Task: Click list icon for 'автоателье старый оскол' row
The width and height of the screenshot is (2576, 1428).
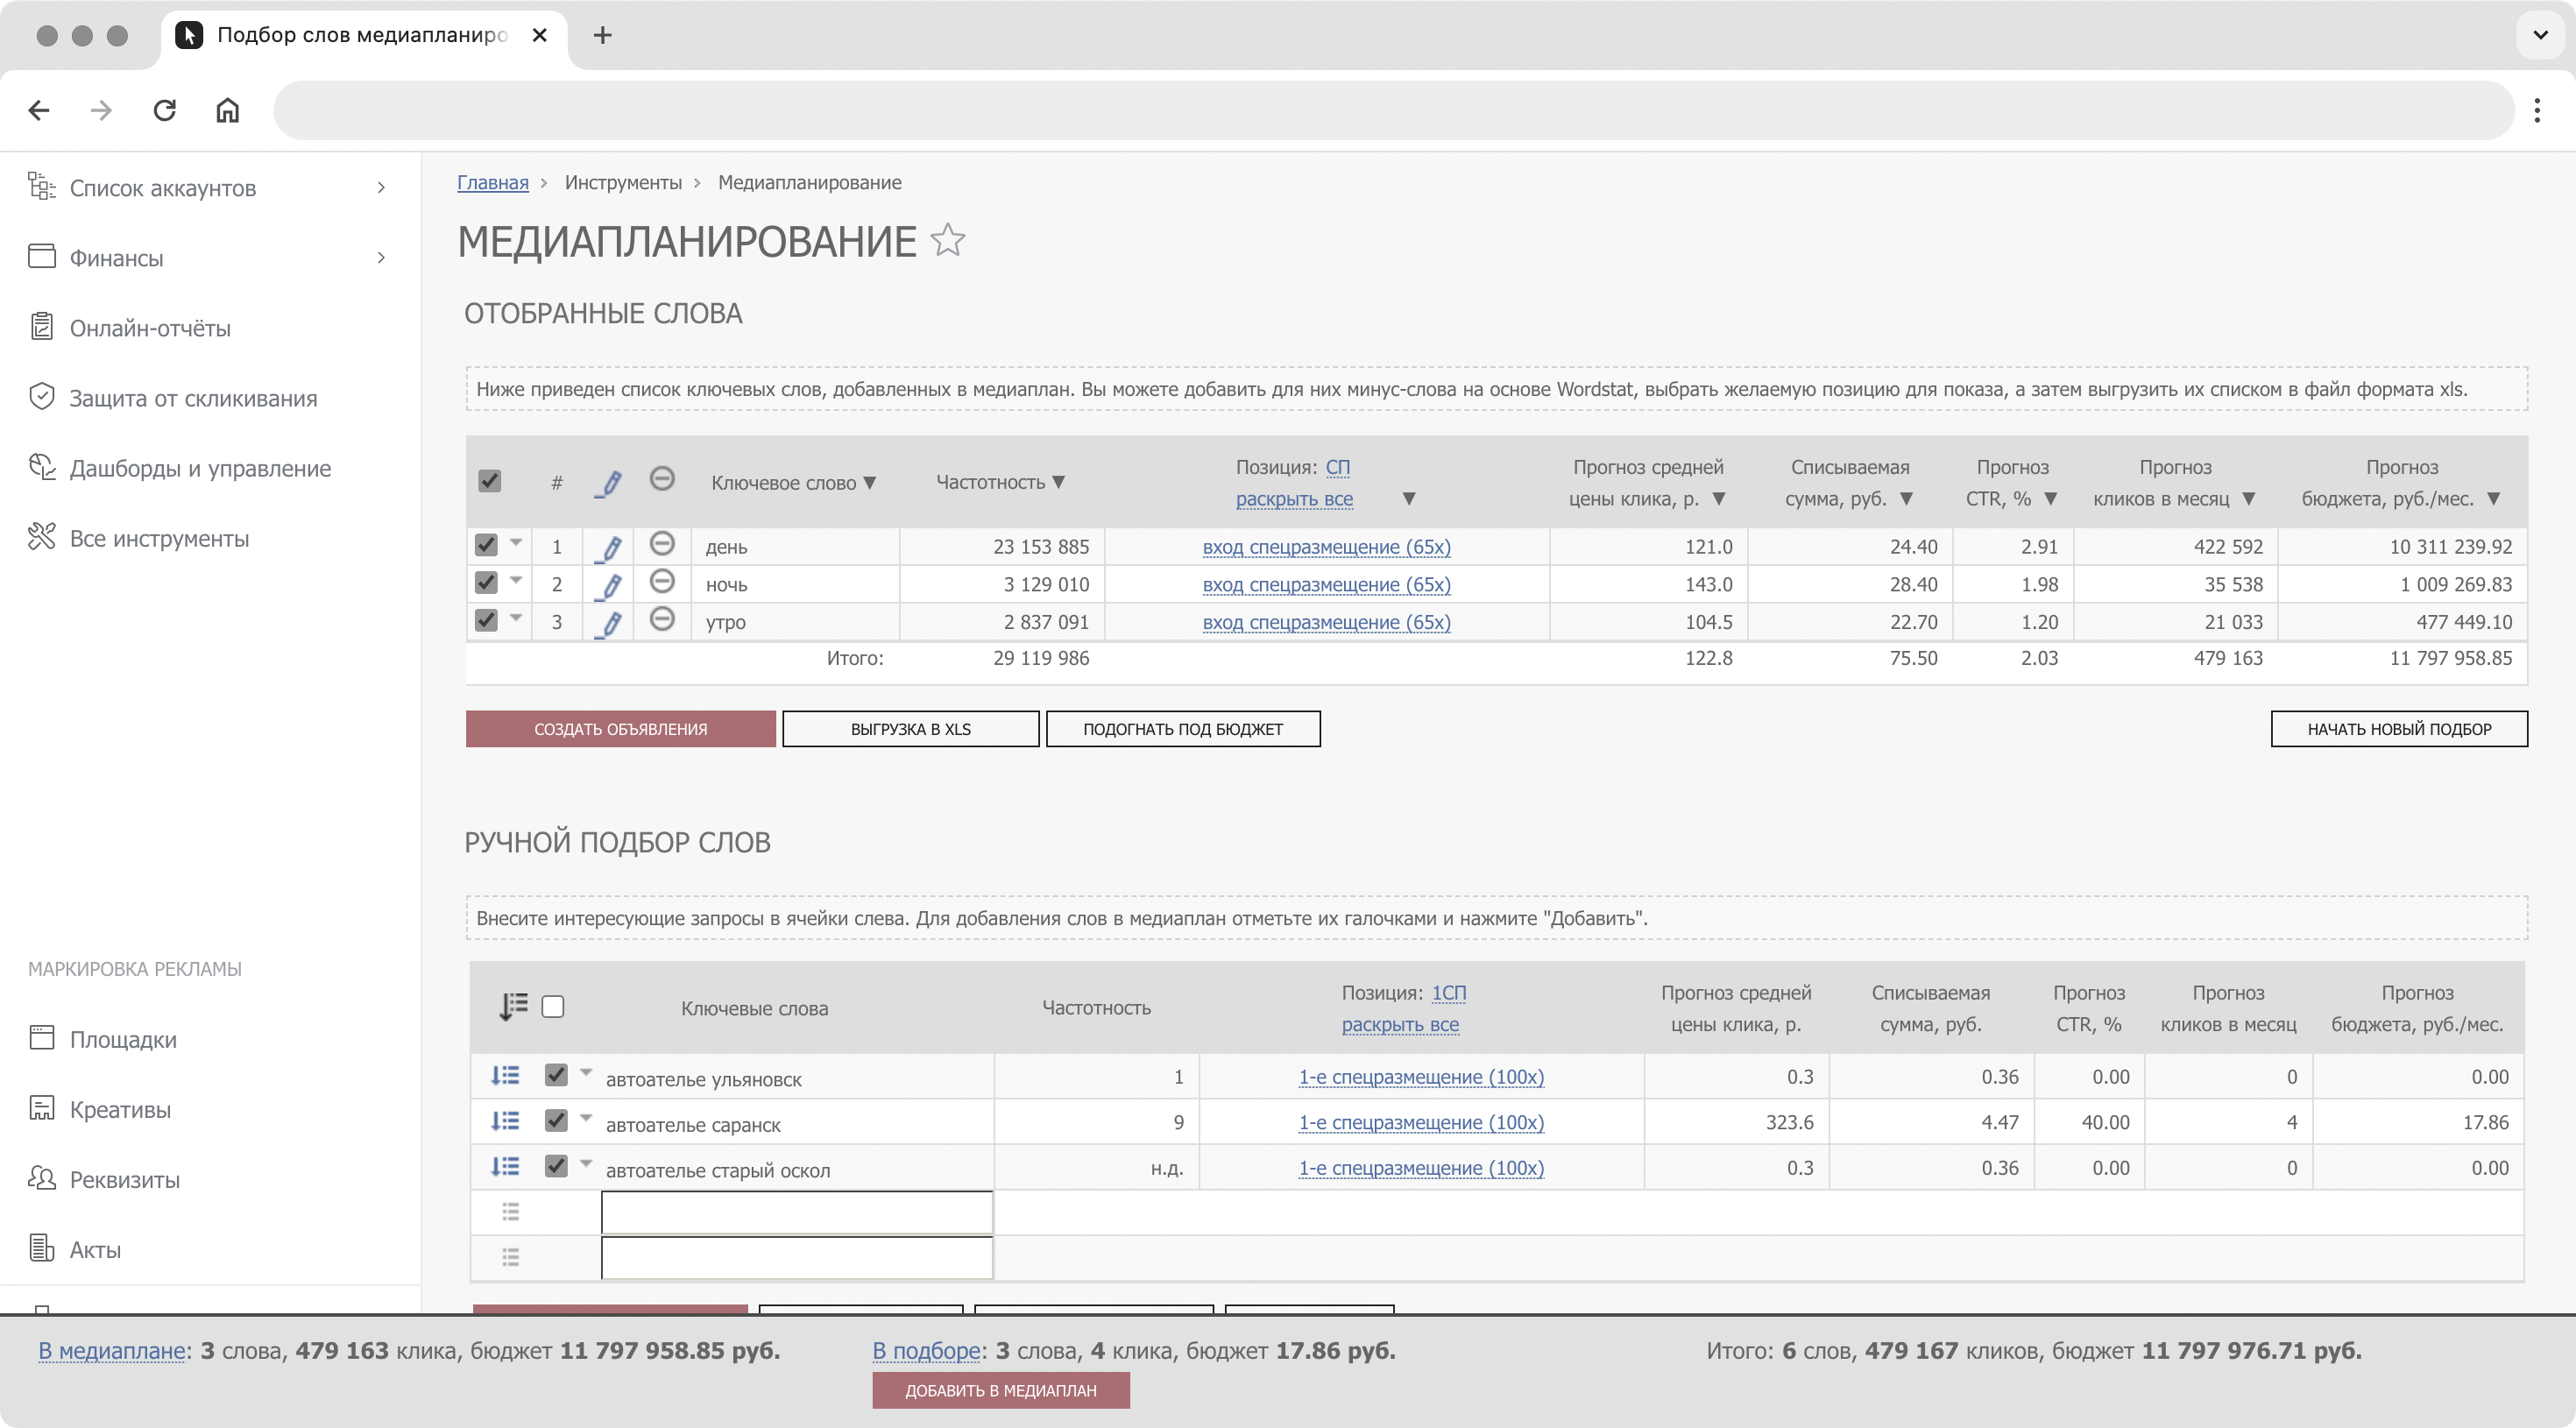Action: (505, 1166)
